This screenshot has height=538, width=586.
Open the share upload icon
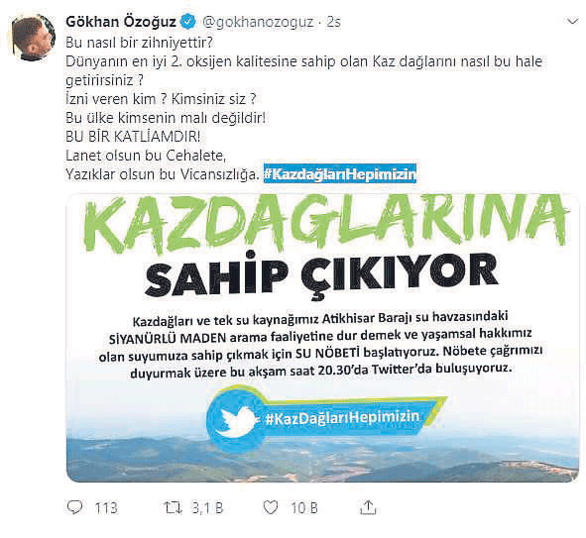pos(368,507)
